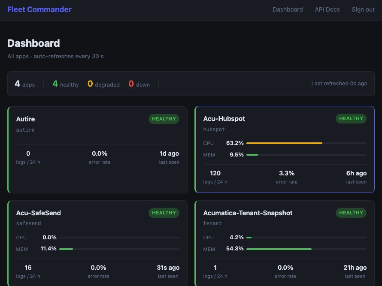Go to Dashboard in the top navigation
The height and width of the screenshot is (286, 382).
click(288, 9)
